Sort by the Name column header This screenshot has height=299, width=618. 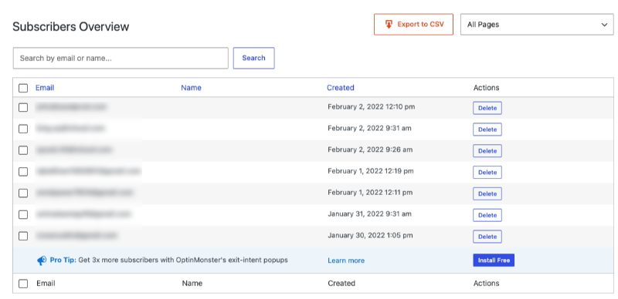pyautogui.click(x=191, y=88)
